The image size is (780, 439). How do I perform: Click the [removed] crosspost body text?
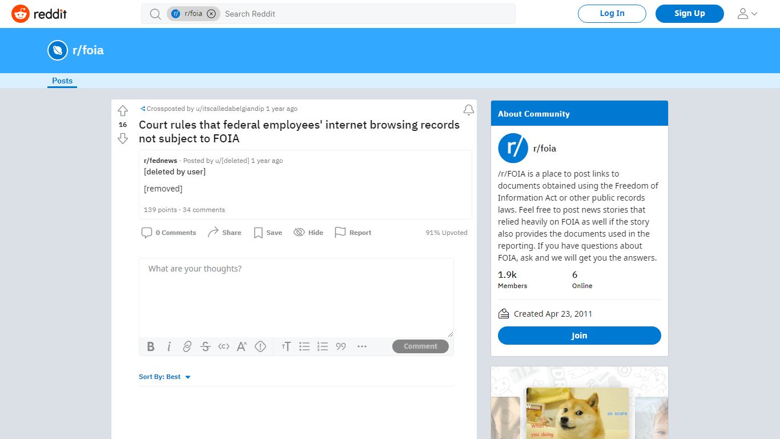pos(163,189)
